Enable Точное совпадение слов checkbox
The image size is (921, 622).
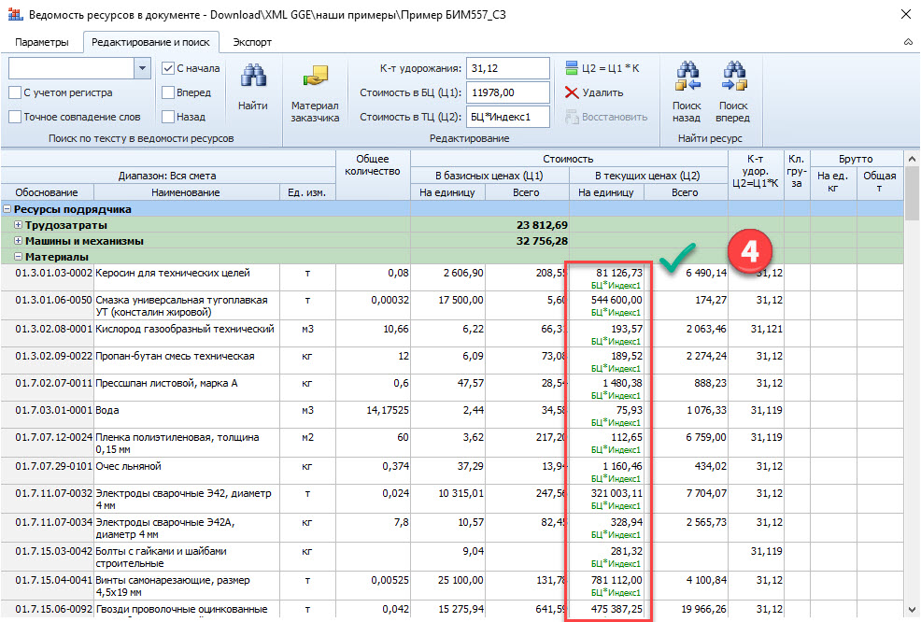click(15, 117)
